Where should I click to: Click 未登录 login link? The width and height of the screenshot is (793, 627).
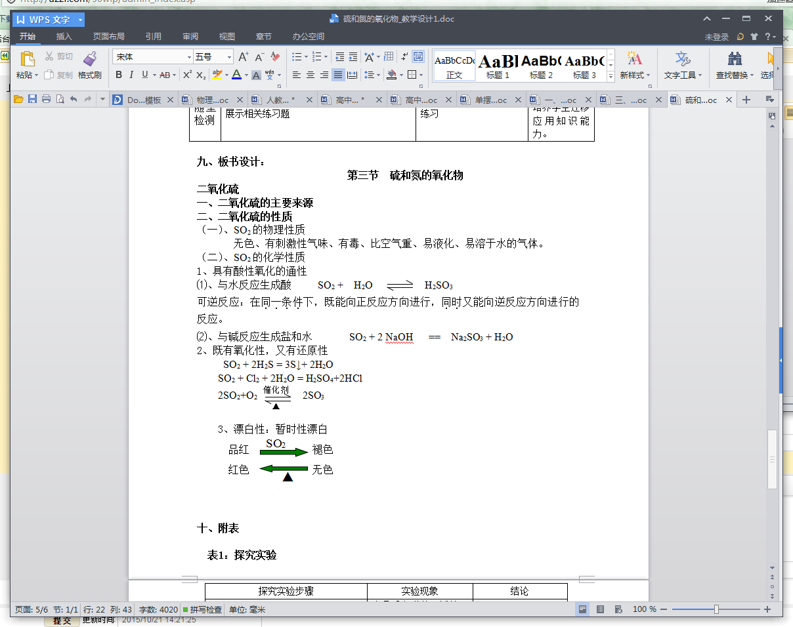coord(717,37)
